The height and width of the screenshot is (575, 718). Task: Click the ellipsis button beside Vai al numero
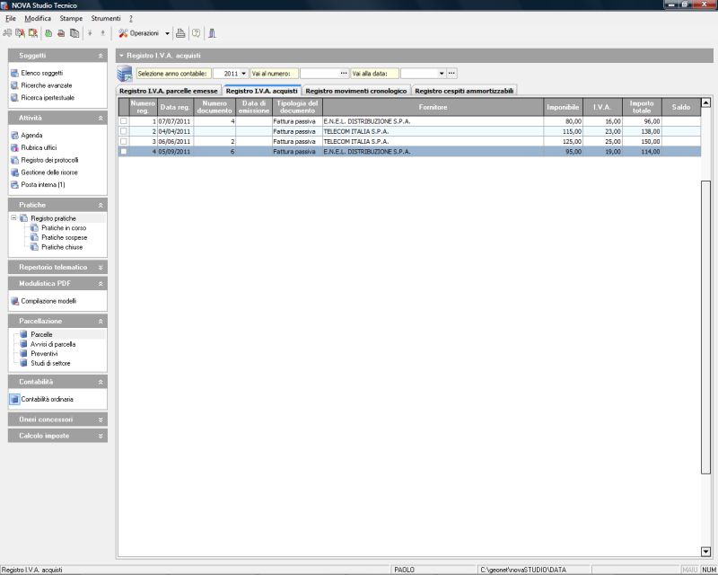click(344, 73)
